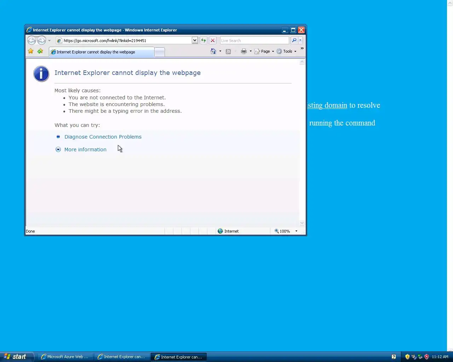Switch to Microsoft Azure Web taskbar window
The width and height of the screenshot is (453, 362).
65,357
